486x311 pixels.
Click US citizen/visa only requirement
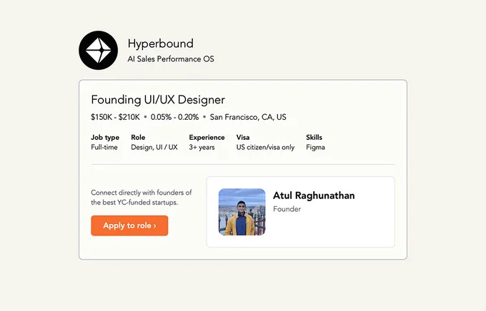[x=265, y=148]
